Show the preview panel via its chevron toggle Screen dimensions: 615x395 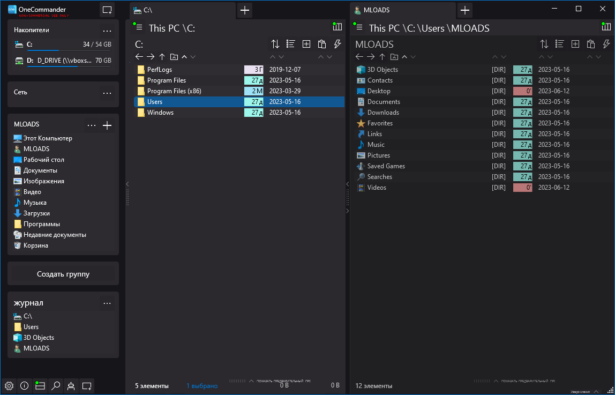(x=251, y=382)
